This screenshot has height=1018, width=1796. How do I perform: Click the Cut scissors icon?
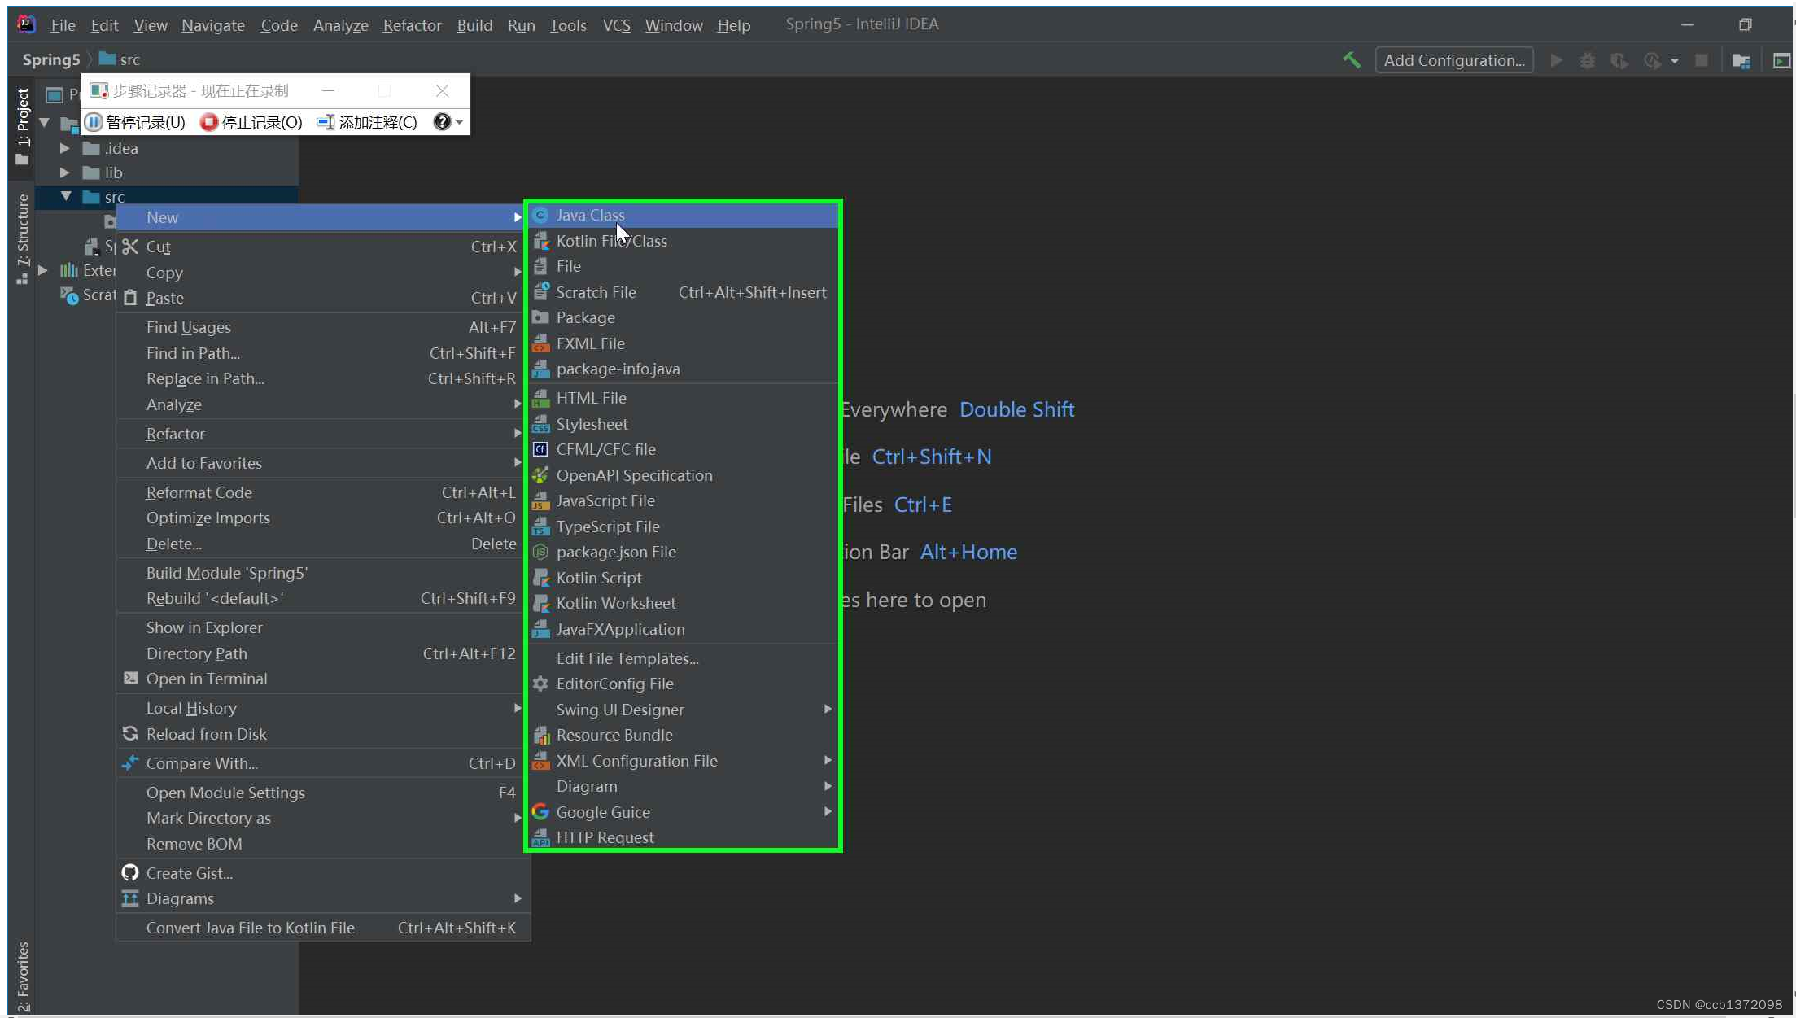[x=130, y=247]
